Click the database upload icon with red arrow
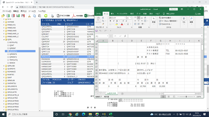This screenshot has height=117, width=209. point(13,16)
